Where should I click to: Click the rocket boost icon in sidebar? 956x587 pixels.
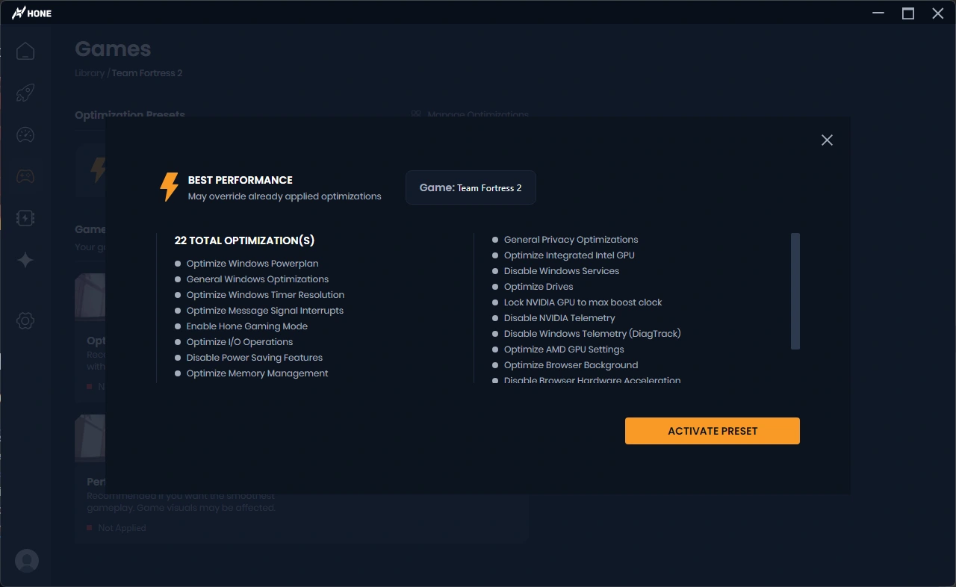pyautogui.click(x=25, y=93)
